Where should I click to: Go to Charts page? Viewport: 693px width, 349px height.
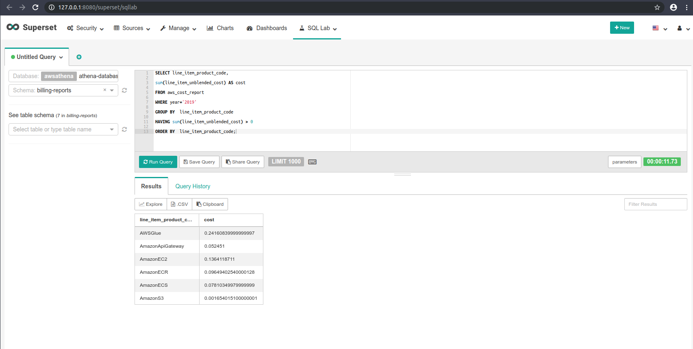[220, 28]
